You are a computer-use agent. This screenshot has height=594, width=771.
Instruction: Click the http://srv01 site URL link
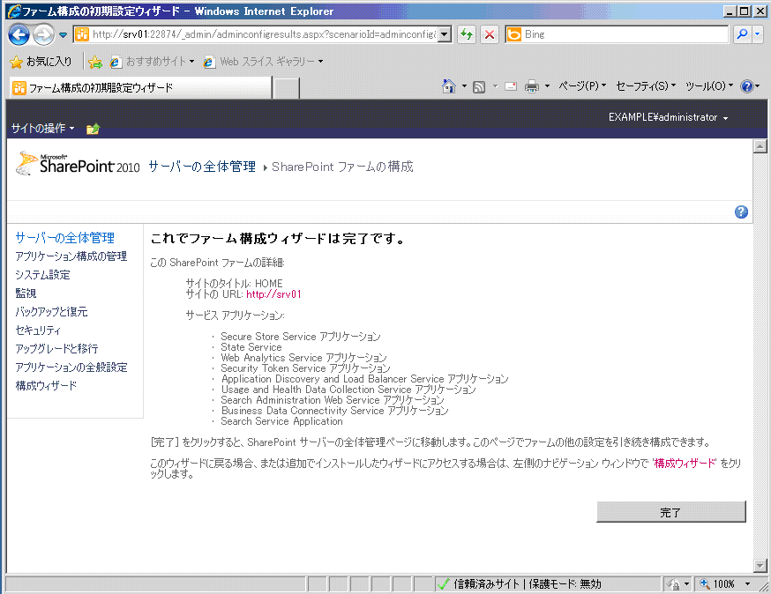[273, 294]
